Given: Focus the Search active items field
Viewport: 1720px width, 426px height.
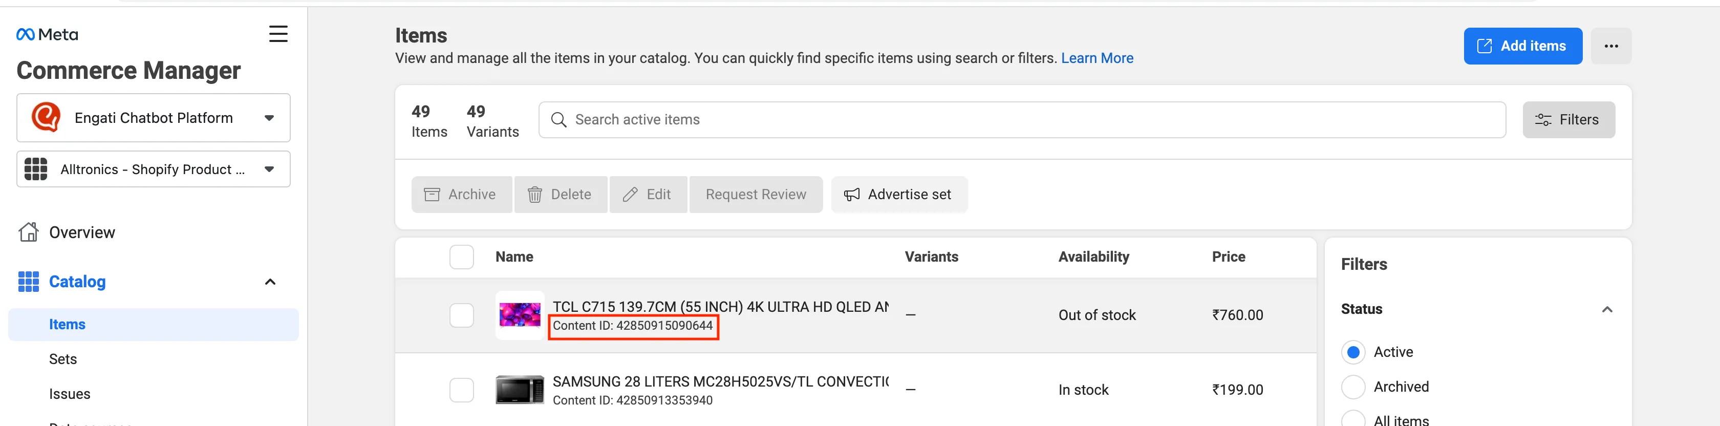Looking at the screenshot, I should pyautogui.click(x=1022, y=119).
